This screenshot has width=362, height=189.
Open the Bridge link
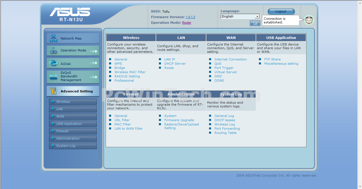pos(120,68)
